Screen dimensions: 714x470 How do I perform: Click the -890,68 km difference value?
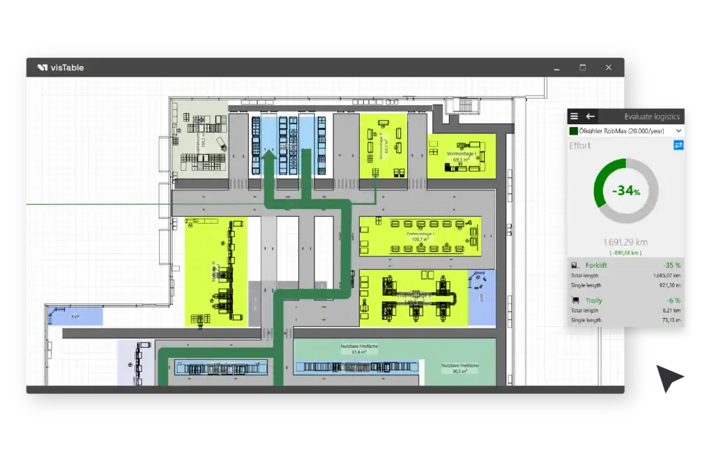tap(625, 252)
